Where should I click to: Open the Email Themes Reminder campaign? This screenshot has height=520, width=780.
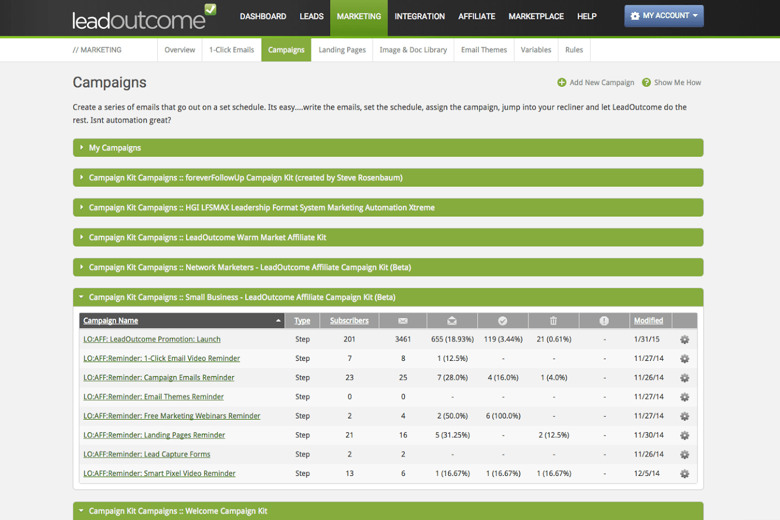click(154, 397)
